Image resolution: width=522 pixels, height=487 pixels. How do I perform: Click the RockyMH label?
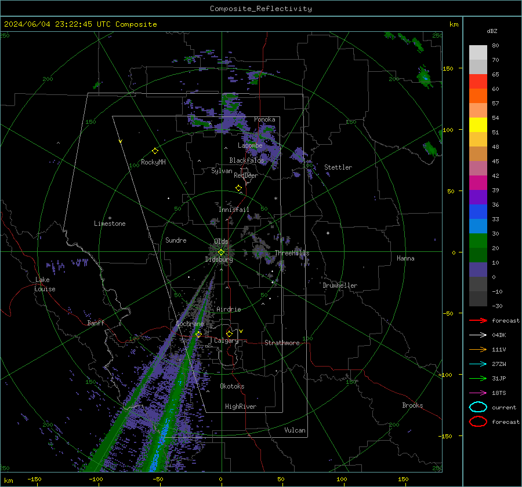tap(153, 162)
